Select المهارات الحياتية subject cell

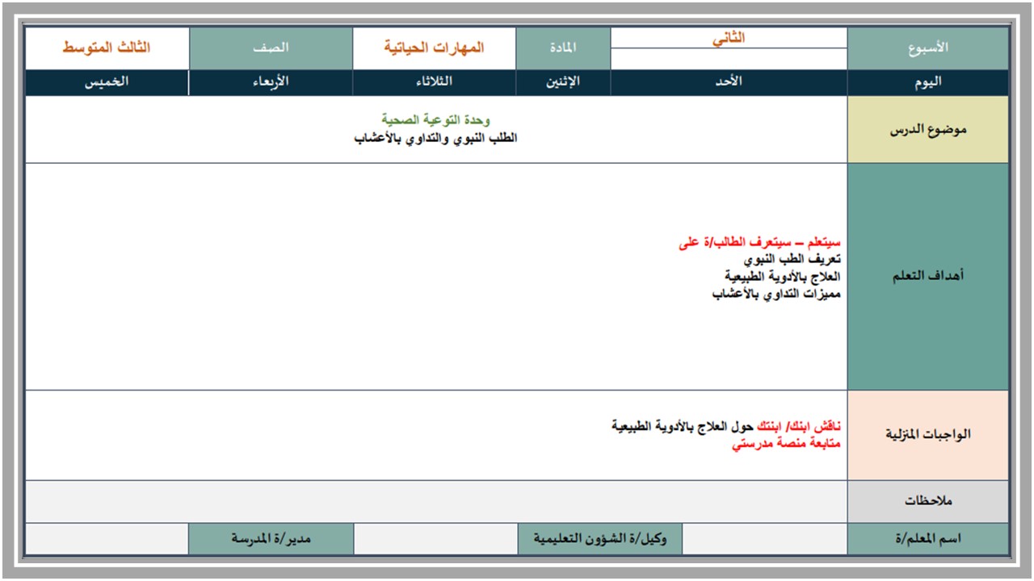[x=434, y=48]
